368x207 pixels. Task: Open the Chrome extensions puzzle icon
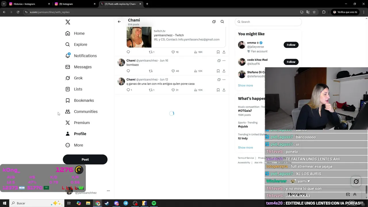click(x=324, y=12)
